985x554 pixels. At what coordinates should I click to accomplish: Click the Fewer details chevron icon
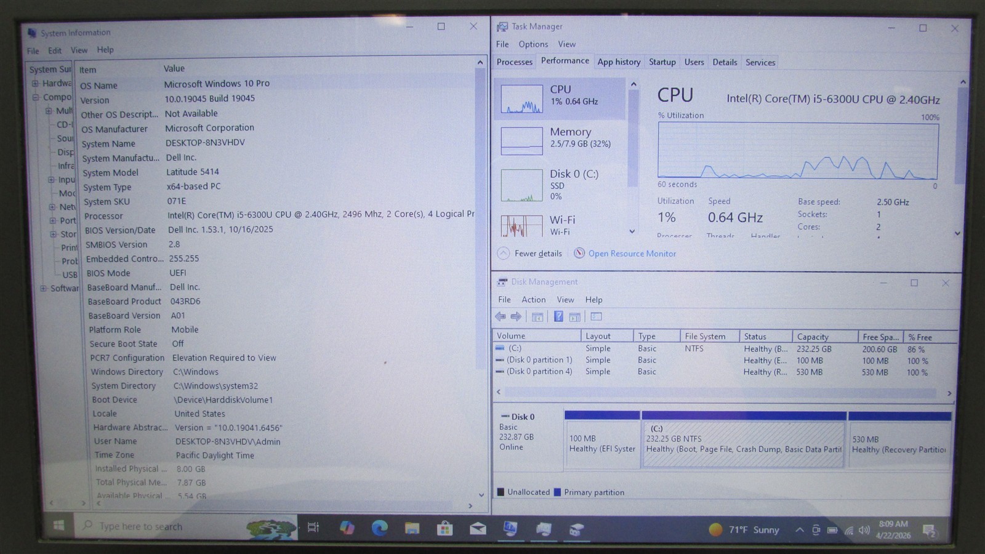tap(503, 253)
